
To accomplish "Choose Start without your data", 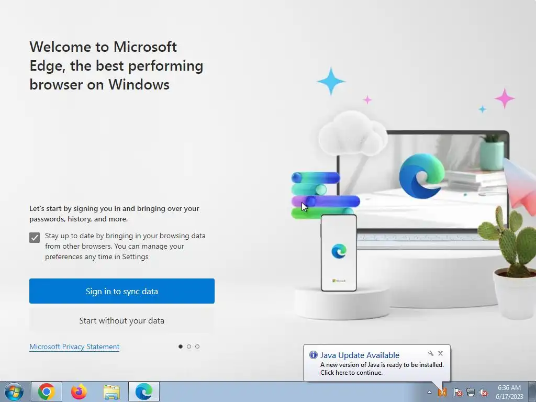I will 121,321.
